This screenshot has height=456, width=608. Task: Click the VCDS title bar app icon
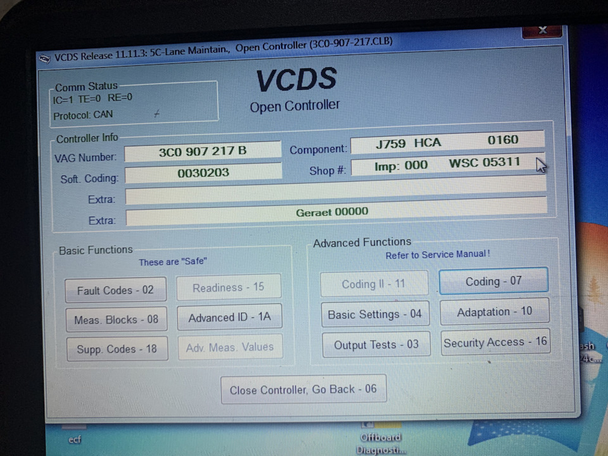44,59
